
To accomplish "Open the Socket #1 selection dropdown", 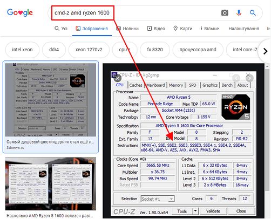I will tap(158, 199).
